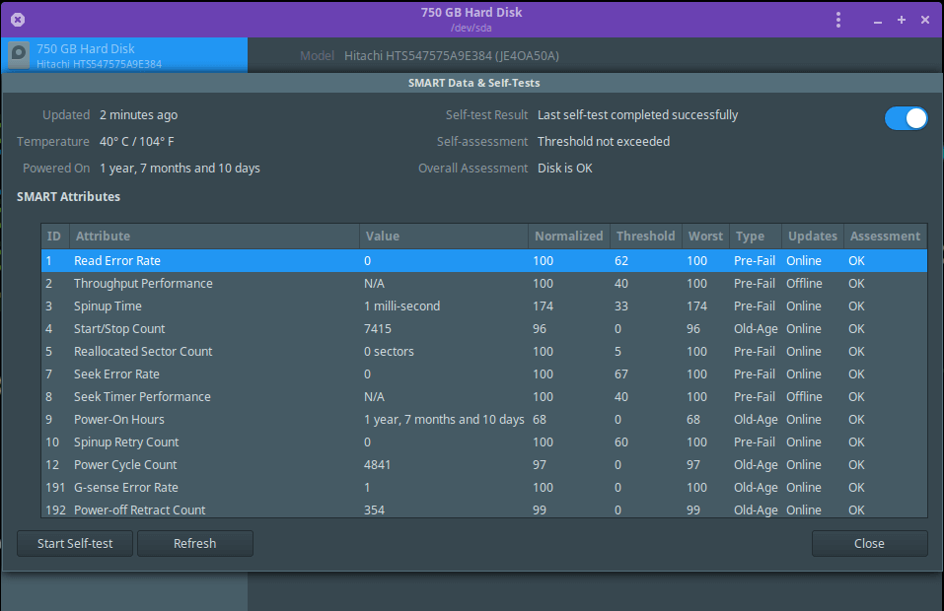Image resolution: width=944 pixels, height=611 pixels.
Task: Click the Worst column header
Action: coord(705,237)
